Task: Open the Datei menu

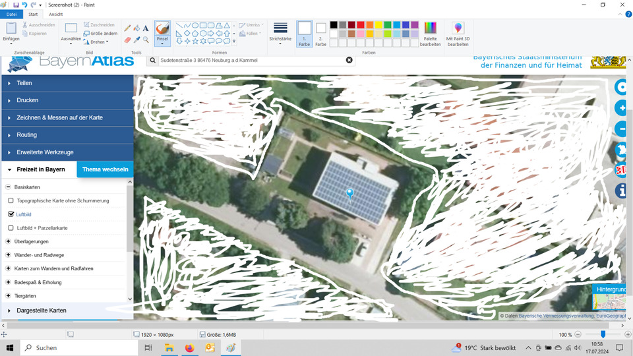Action: [11, 14]
